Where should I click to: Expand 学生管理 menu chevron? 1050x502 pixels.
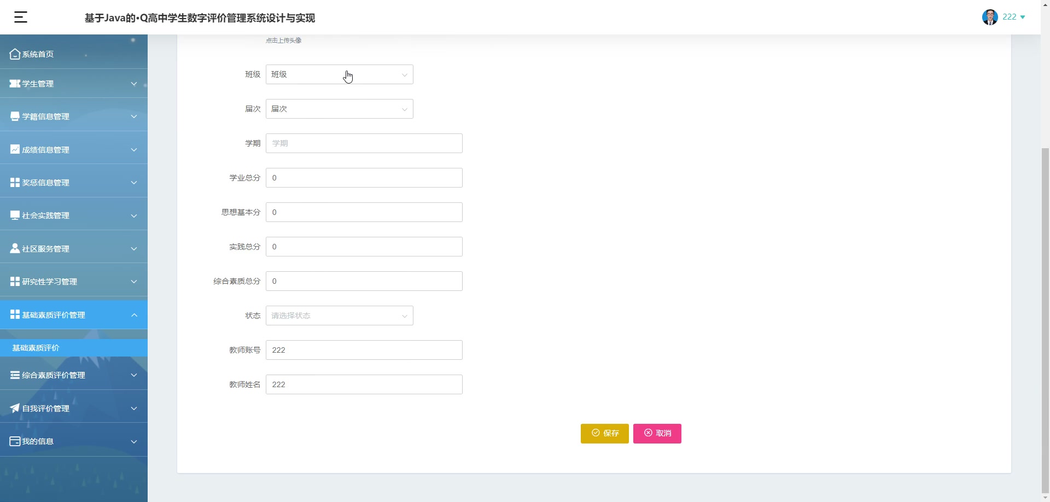coord(134,84)
